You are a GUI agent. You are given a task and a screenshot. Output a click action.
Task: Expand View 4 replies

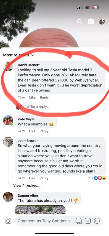[27, 186]
